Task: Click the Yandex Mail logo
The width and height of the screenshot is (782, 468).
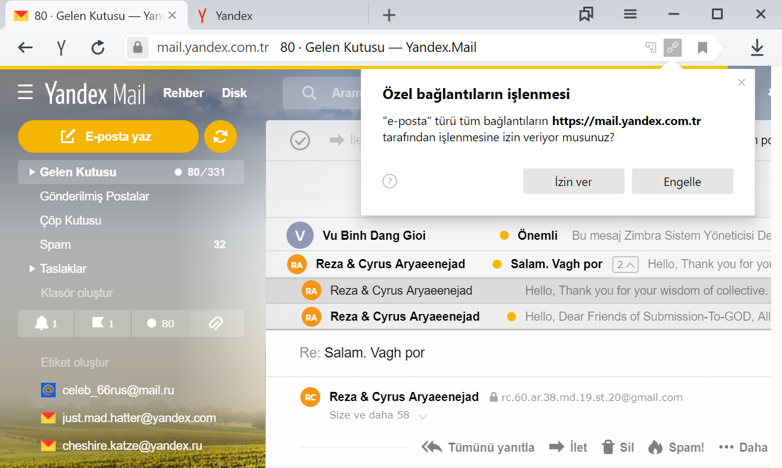Action: (95, 93)
